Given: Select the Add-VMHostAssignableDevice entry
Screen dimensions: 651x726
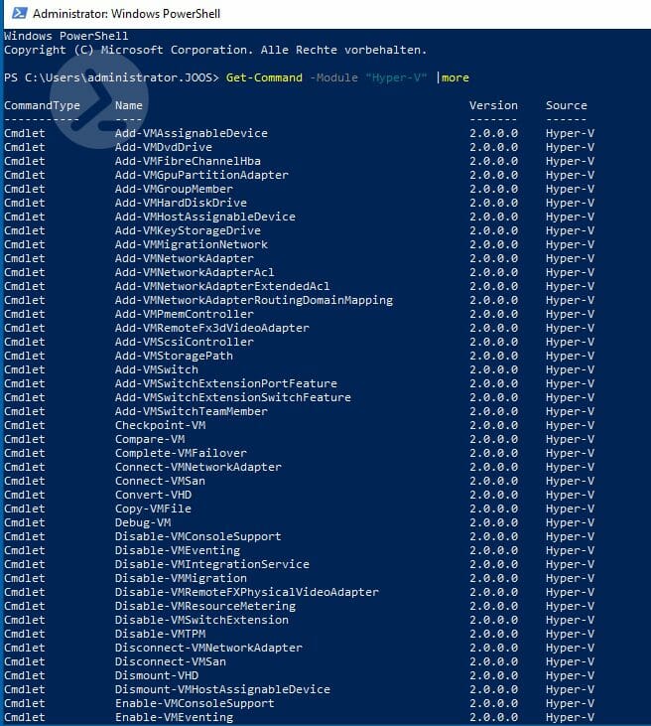Looking at the screenshot, I should point(205,217).
